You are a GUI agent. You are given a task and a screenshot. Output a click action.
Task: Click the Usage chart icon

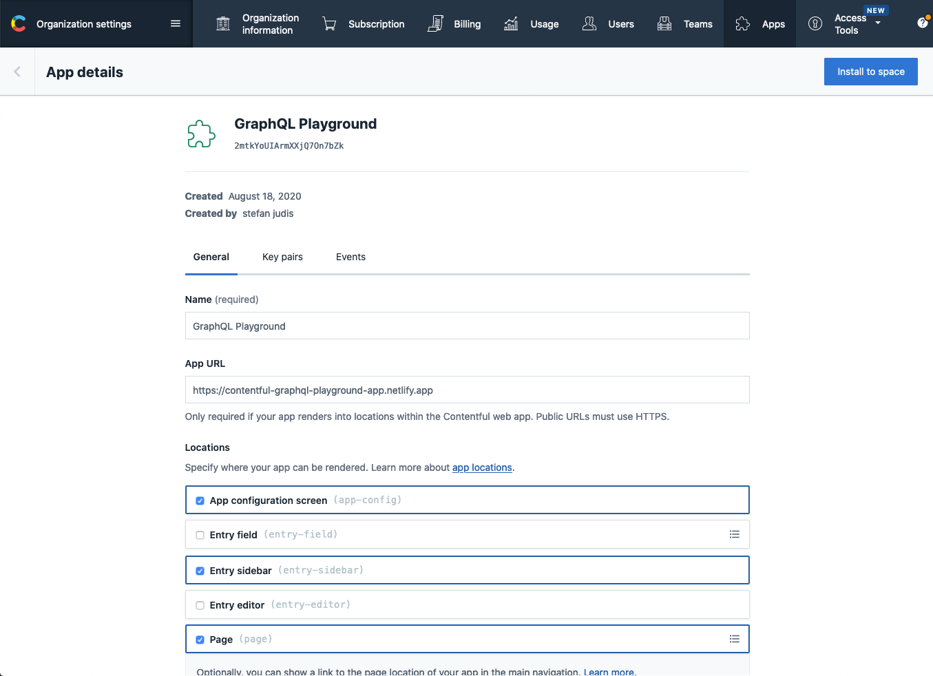(511, 23)
